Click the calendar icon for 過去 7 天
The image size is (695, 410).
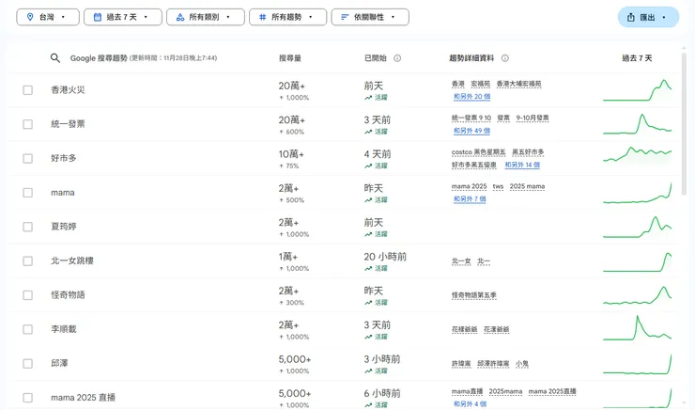98,17
